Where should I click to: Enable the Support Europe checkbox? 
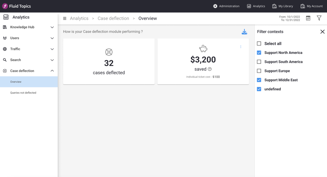tap(259, 71)
